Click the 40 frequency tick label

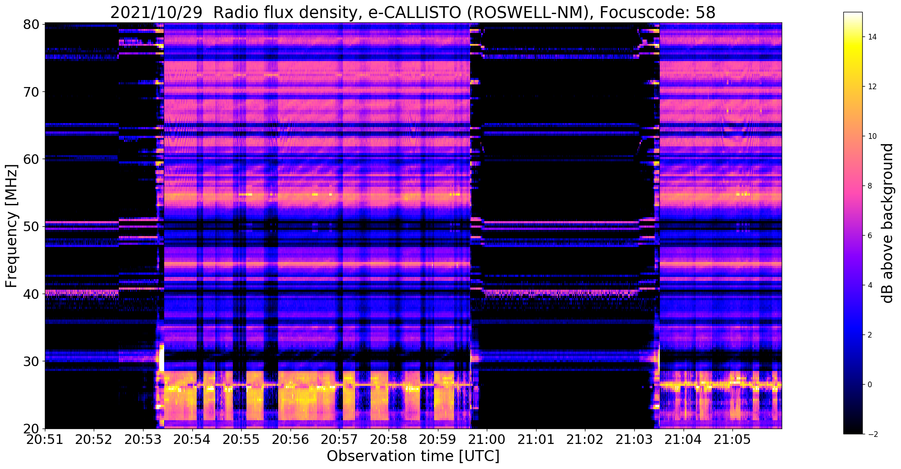30,294
